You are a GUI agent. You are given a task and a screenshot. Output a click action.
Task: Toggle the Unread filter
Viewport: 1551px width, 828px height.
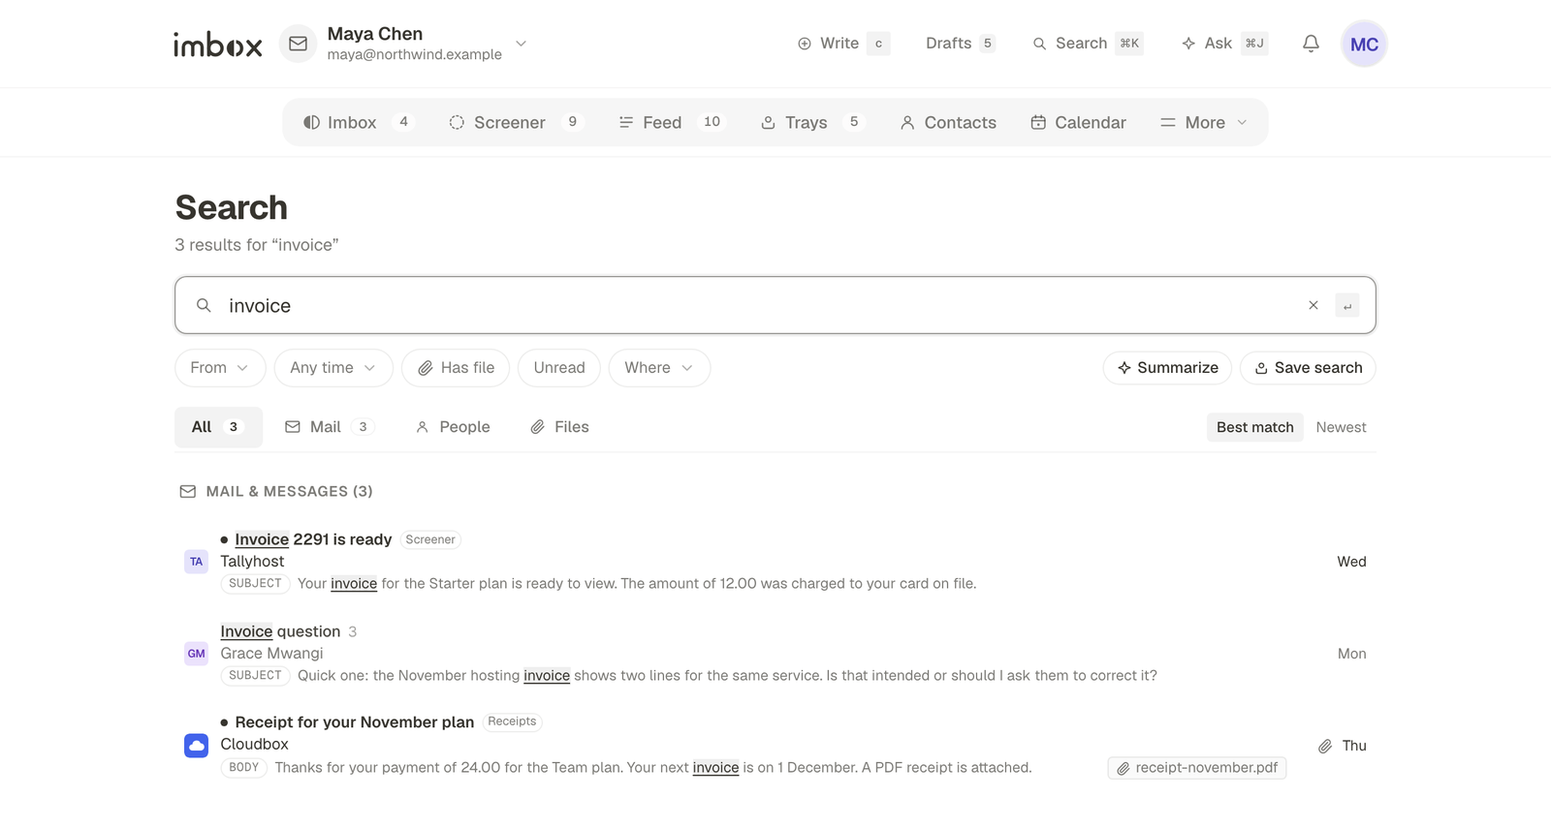(559, 368)
